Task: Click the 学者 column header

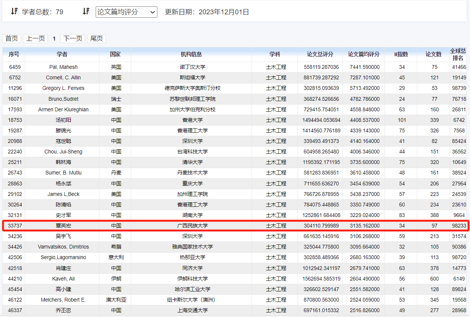Action: click(62, 55)
